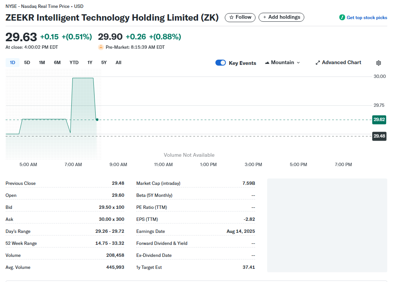Choose the YTD range tab
This screenshot has height=282, width=394.
74,63
